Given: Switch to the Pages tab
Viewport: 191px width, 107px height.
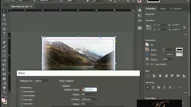Looking at the screenshot, I should click(163, 9).
